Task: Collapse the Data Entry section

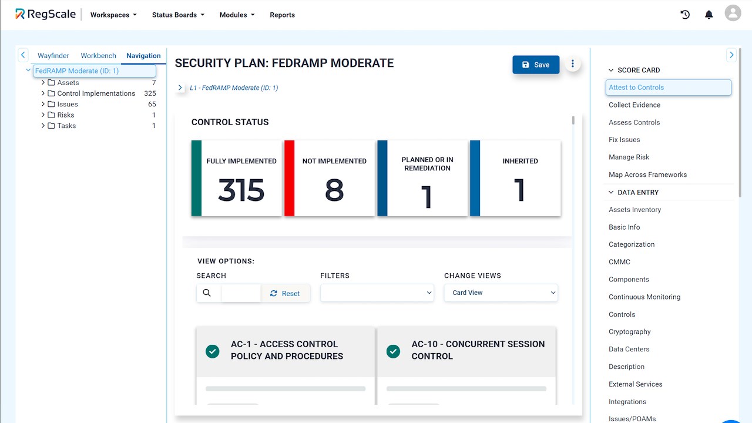Action: pyautogui.click(x=611, y=192)
